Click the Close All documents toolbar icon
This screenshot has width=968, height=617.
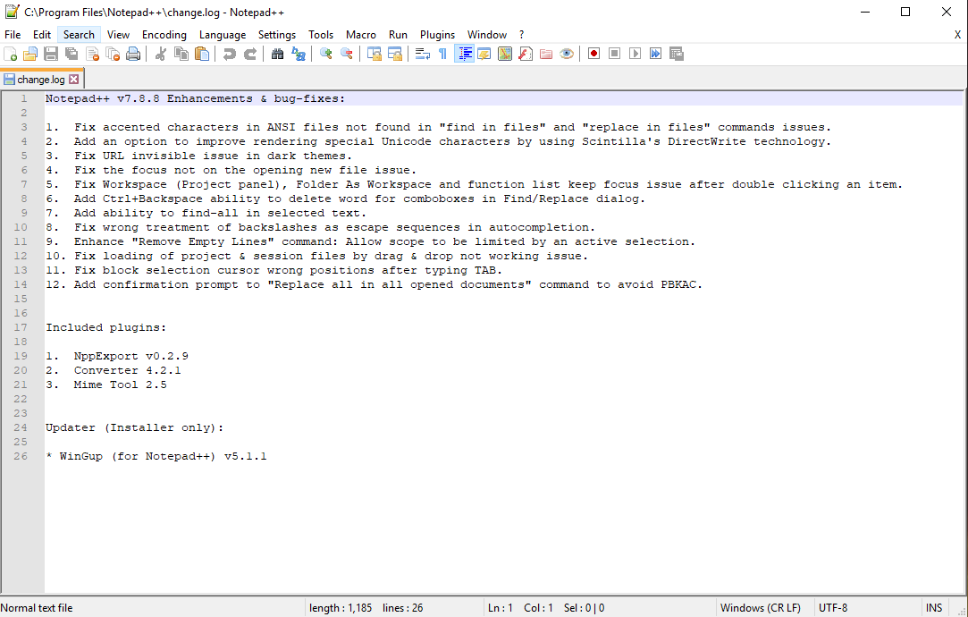[x=113, y=54]
